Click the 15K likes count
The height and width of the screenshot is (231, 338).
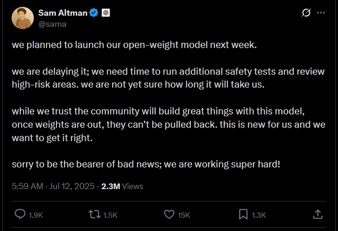click(x=184, y=215)
